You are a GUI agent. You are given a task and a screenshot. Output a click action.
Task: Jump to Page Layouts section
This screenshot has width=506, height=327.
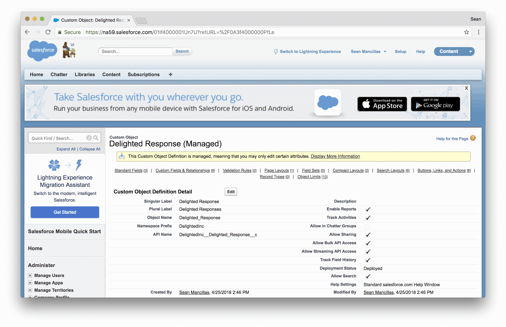click(277, 171)
